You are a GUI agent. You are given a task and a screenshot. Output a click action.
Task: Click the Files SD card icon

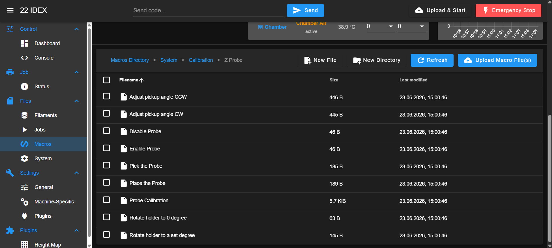coord(10,101)
